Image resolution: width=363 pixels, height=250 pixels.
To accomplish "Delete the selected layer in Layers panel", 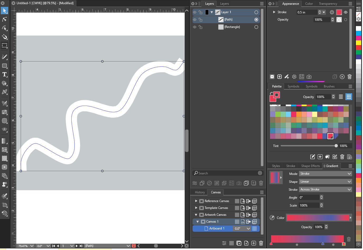I will point(261,183).
